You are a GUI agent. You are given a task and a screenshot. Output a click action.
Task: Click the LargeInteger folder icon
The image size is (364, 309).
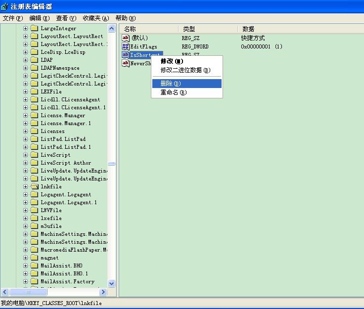pyautogui.click(x=34, y=28)
